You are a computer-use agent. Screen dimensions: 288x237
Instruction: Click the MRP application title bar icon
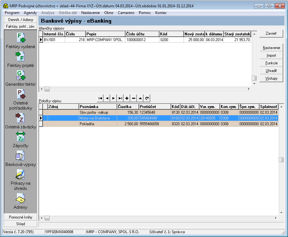(x=6, y=6)
